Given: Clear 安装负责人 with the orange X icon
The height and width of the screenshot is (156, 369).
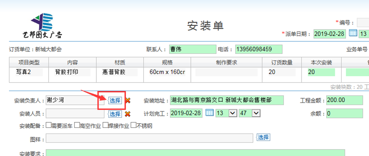Looking at the screenshot, I should [128, 101].
